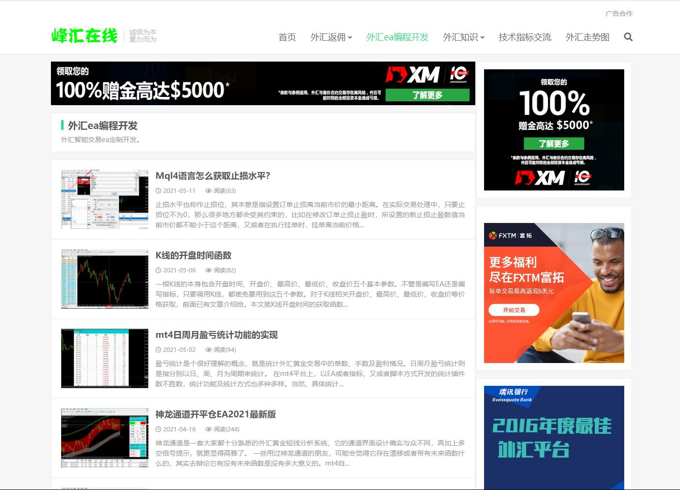Click description 外汇智能交易ea定制开发。
The width and height of the screenshot is (680, 490).
(x=101, y=140)
